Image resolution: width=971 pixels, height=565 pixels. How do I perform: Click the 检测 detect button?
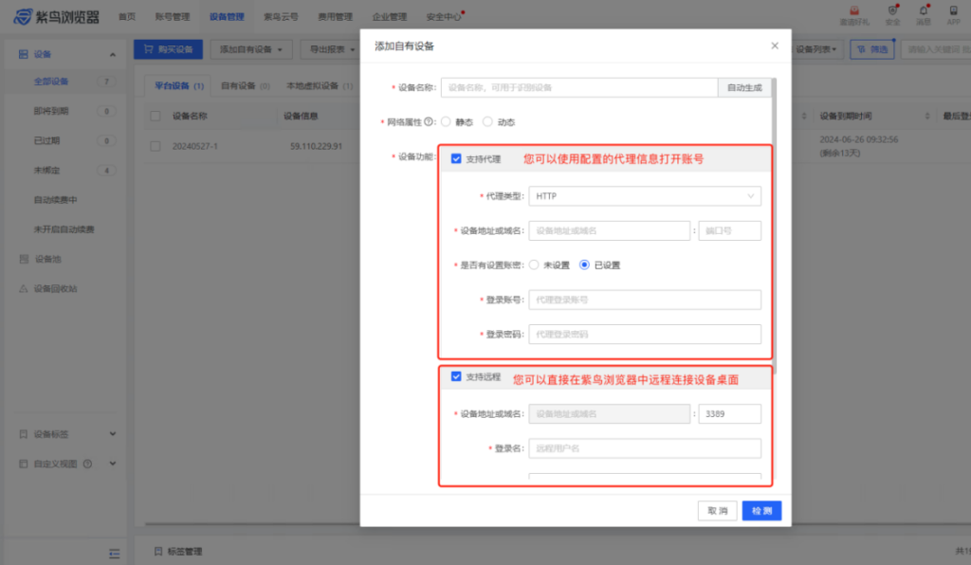[760, 510]
